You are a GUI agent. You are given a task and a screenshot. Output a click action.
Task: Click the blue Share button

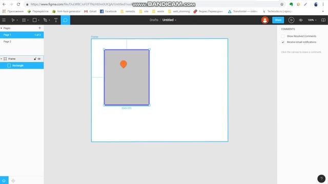coord(278,20)
